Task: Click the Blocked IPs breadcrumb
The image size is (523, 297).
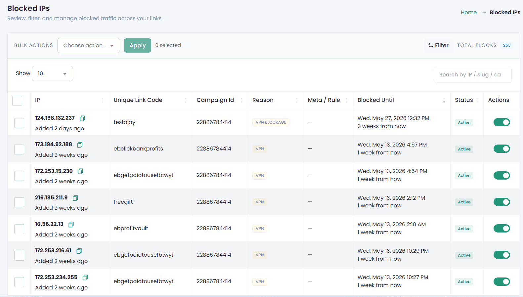Action: point(505,12)
